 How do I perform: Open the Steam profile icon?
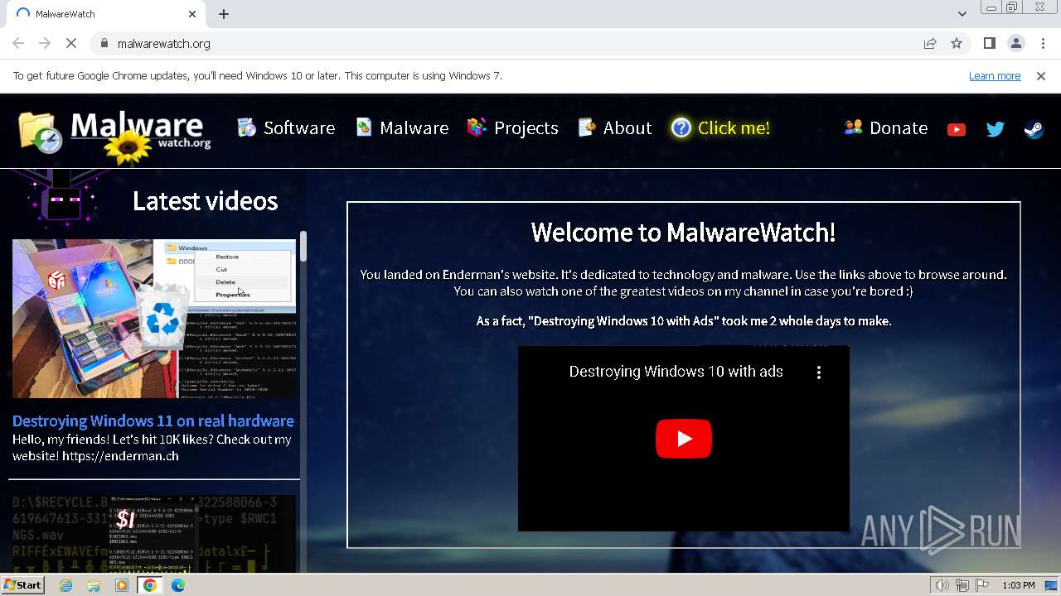click(1034, 129)
